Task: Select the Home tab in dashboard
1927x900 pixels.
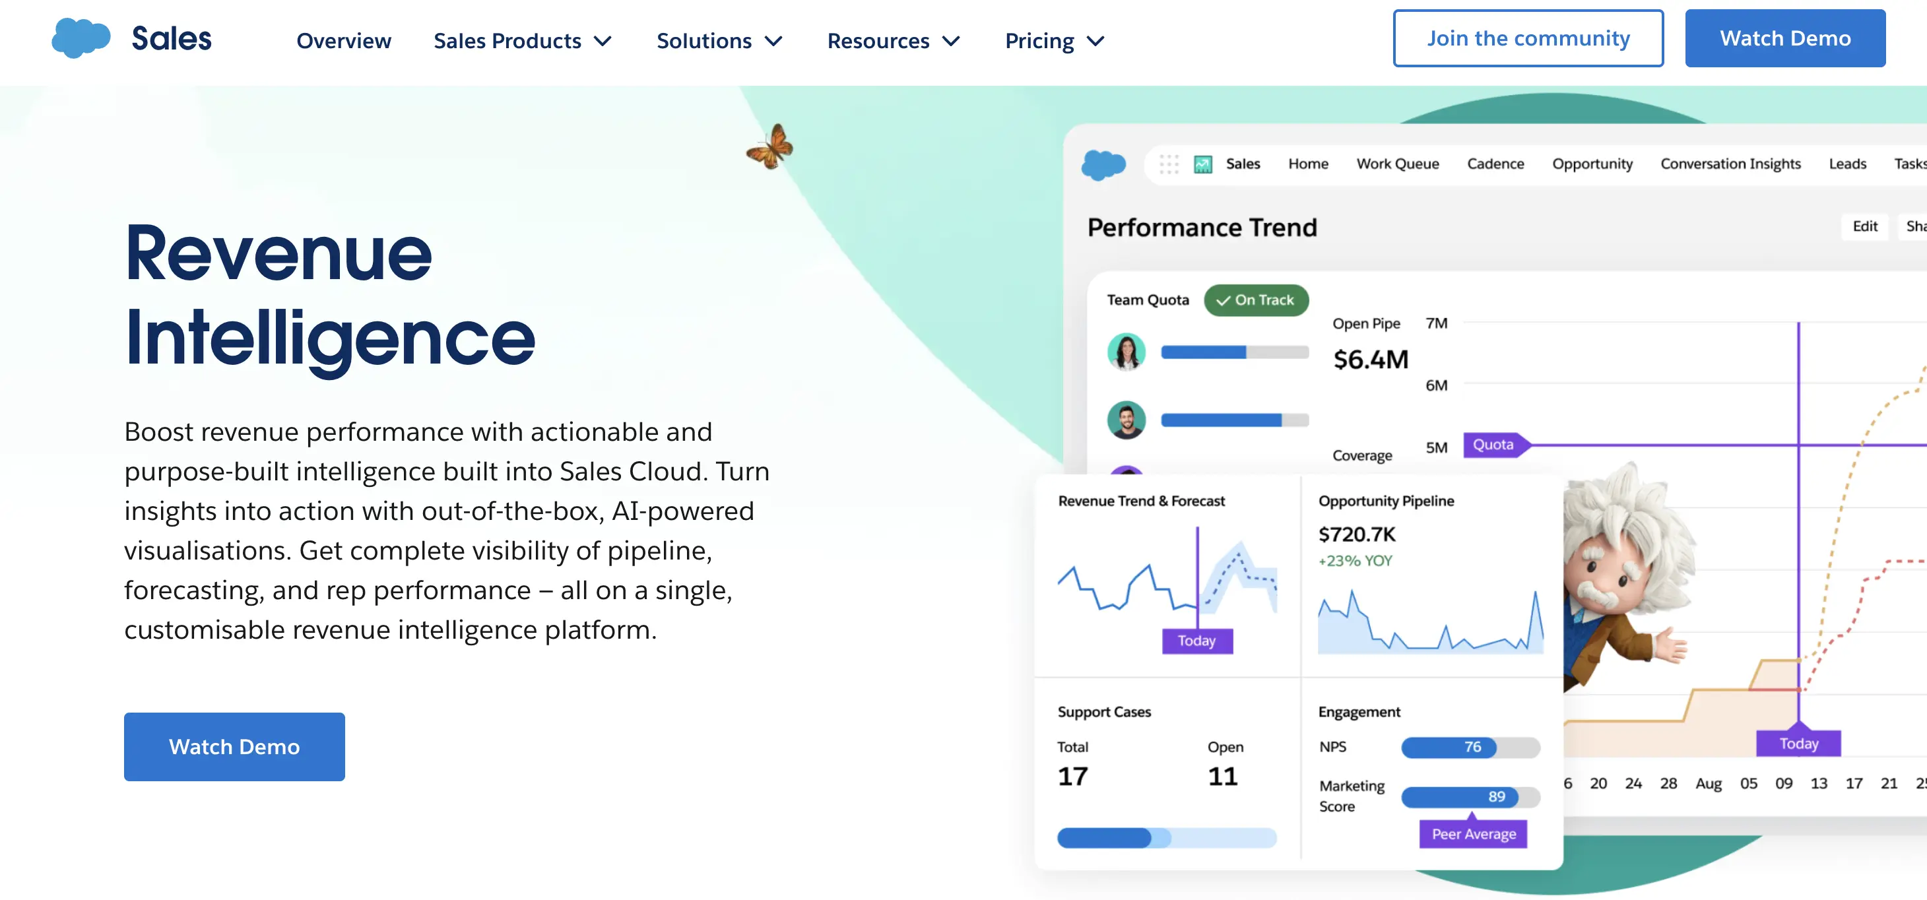Action: pyautogui.click(x=1307, y=164)
